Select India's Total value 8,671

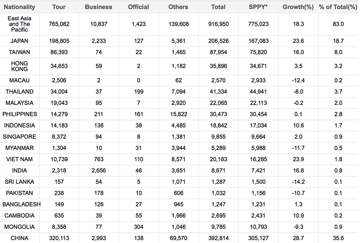[x=218, y=170]
